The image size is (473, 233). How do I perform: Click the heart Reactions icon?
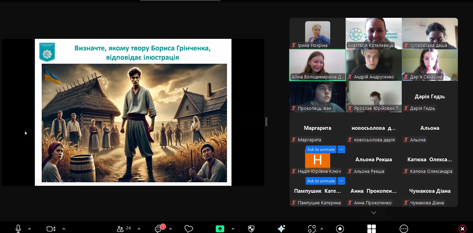(189, 229)
